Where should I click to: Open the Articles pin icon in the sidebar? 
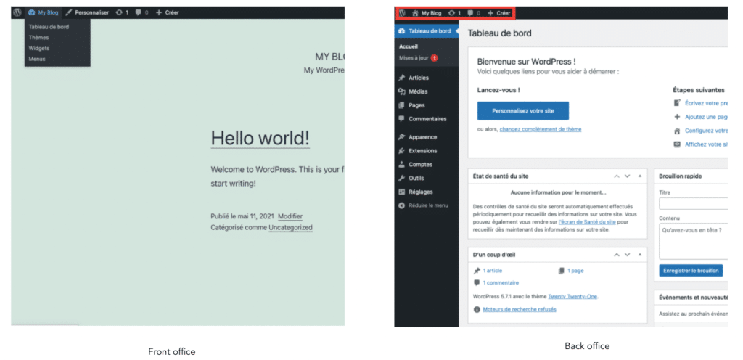point(402,78)
